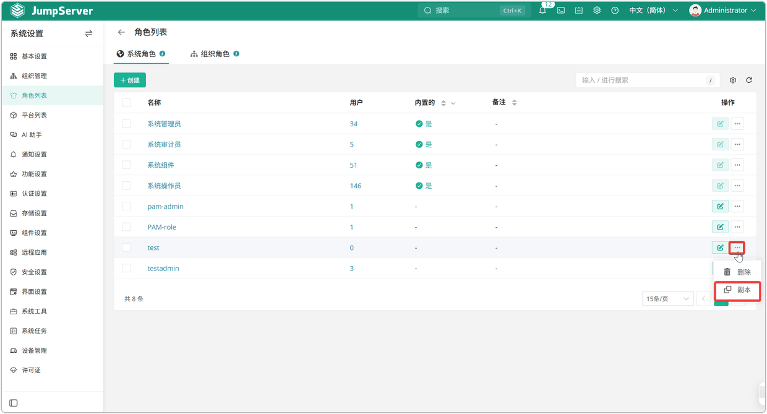The height and width of the screenshot is (414, 767).
Task: Check the 系统审计员 row checkbox
Action: coord(126,144)
